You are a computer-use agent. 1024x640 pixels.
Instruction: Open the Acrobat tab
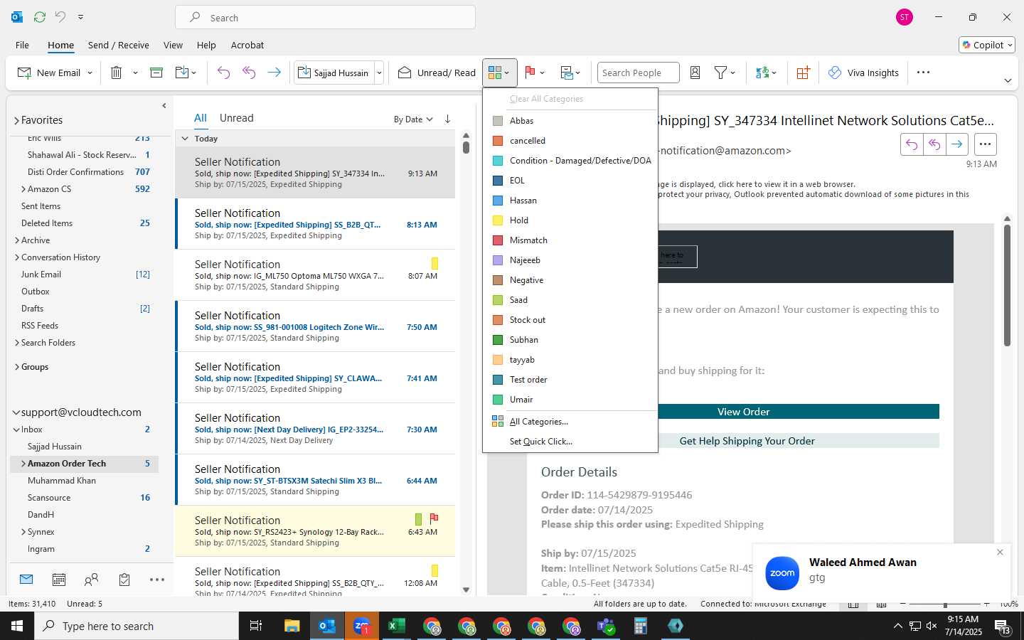tap(247, 45)
